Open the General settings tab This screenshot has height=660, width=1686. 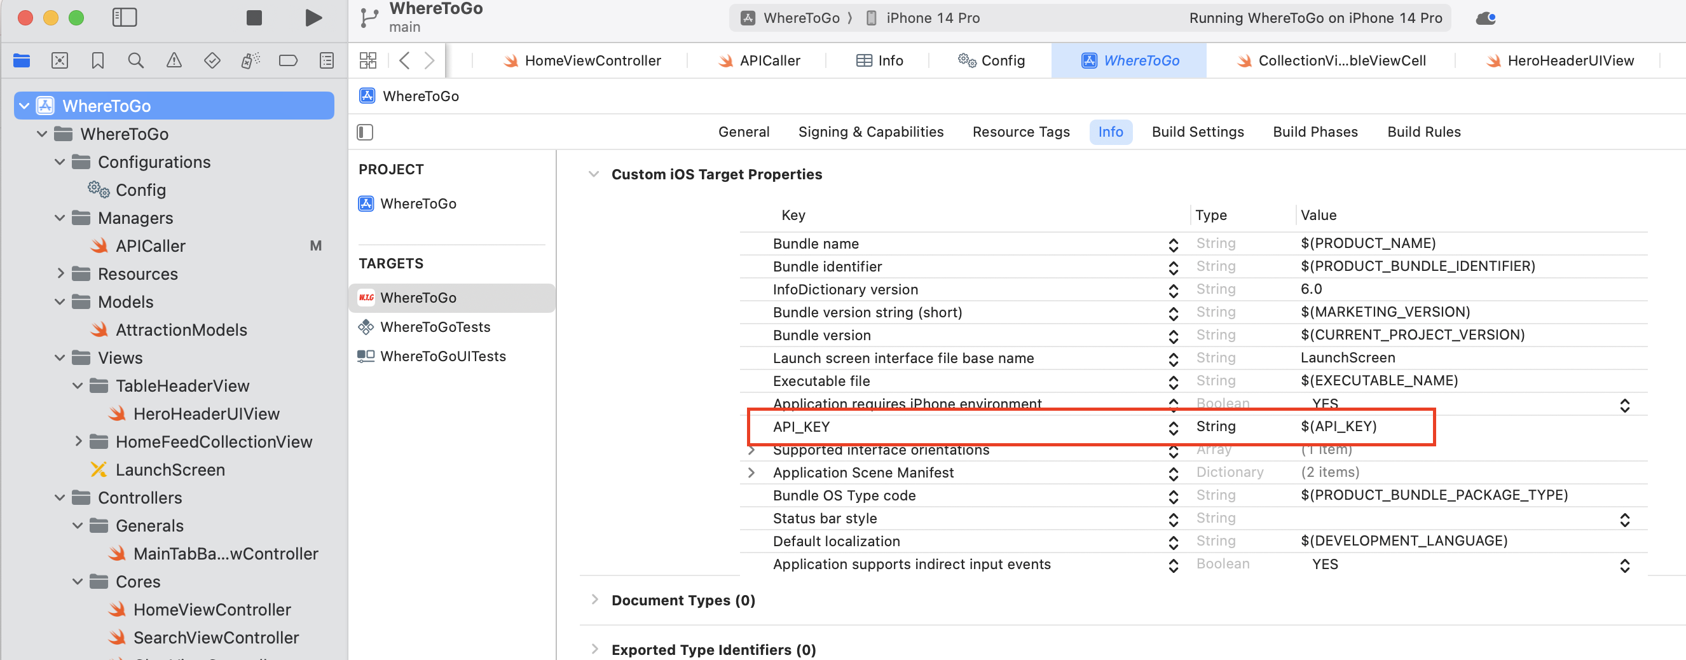tap(744, 132)
